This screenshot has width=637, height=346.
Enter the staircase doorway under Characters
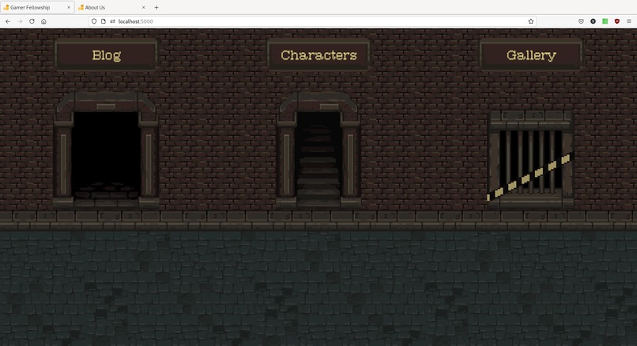pyautogui.click(x=318, y=150)
